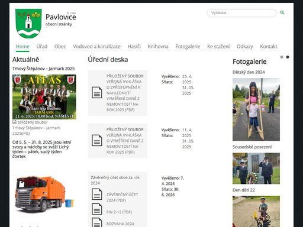Open the document icon next to Závěrečný účet 2024
Viewport: 303px width, 227px height.
[x=97, y=194]
